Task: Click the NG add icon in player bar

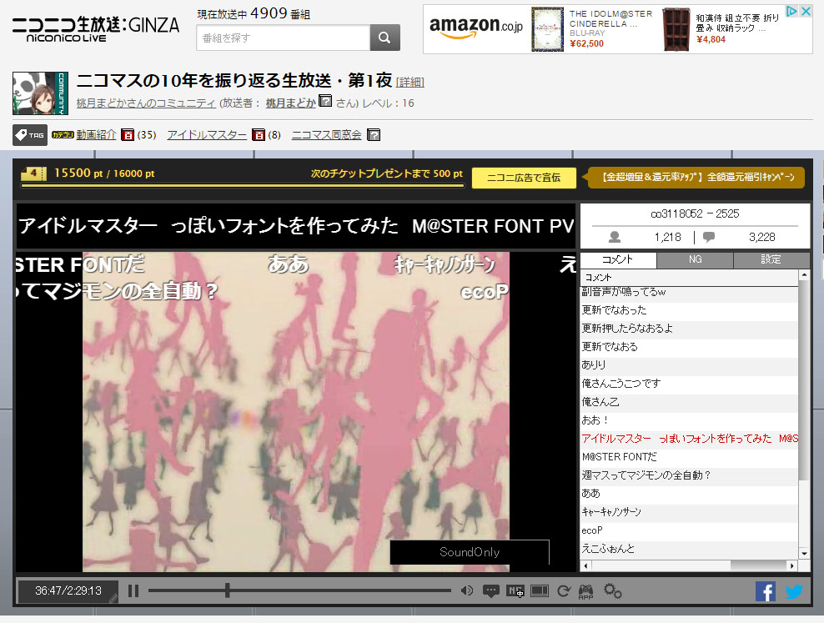Action: pos(515,591)
